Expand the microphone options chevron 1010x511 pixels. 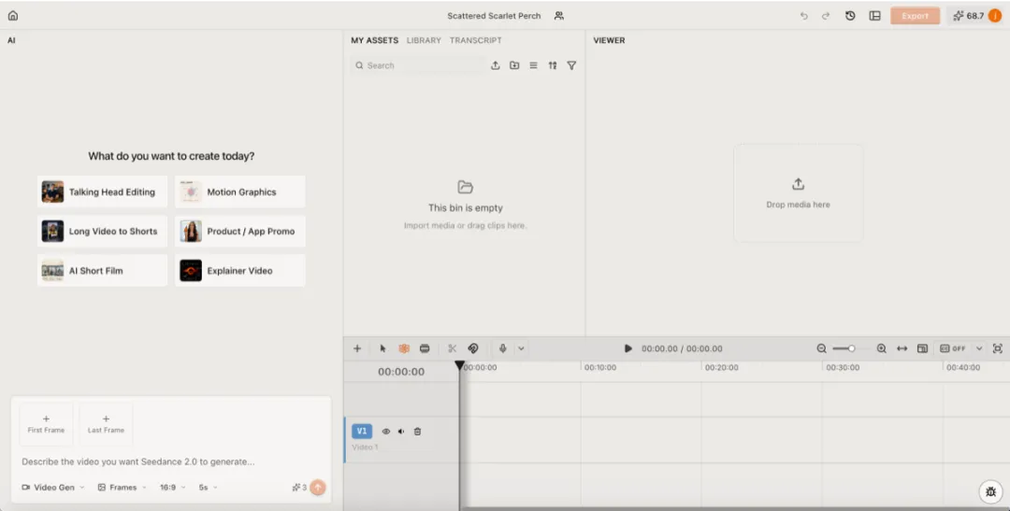[x=521, y=348]
